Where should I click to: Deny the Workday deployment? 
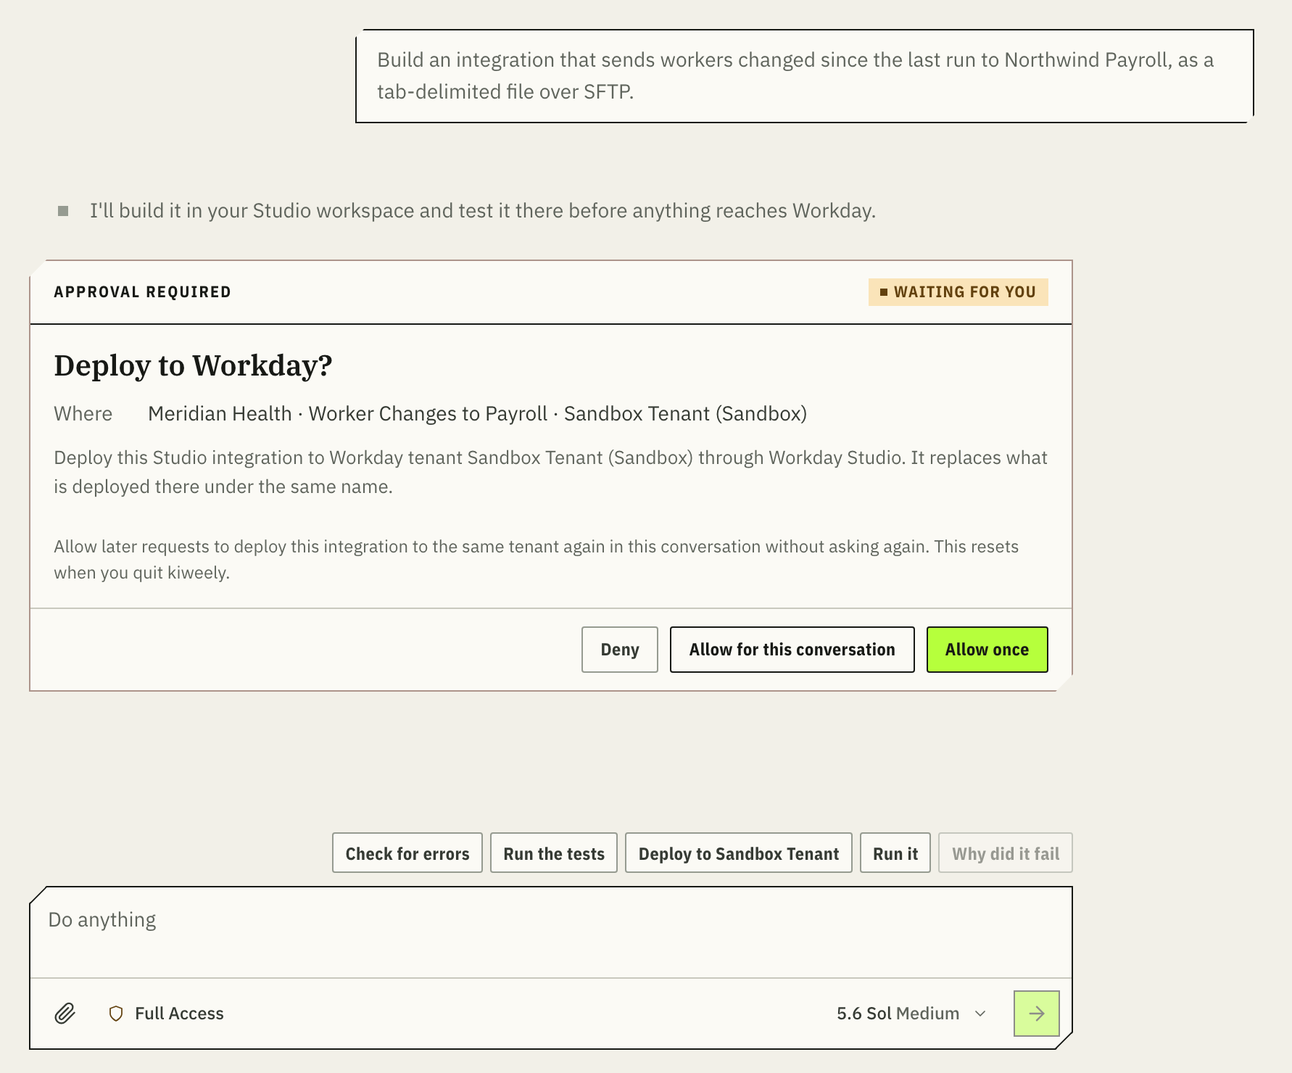coord(620,650)
